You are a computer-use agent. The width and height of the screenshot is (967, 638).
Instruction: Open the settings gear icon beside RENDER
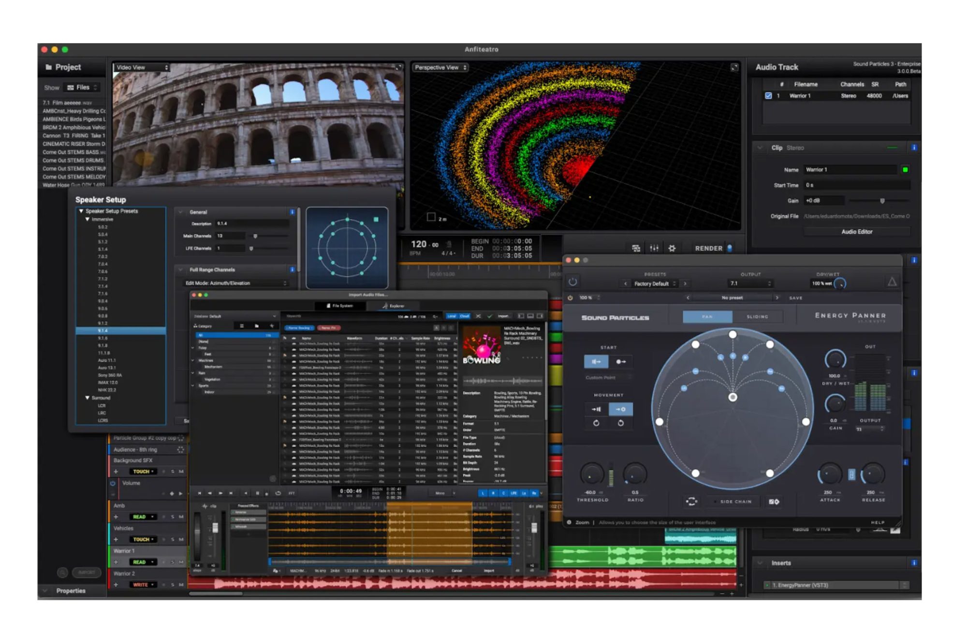pyautogui.click(x=672, y=248)
